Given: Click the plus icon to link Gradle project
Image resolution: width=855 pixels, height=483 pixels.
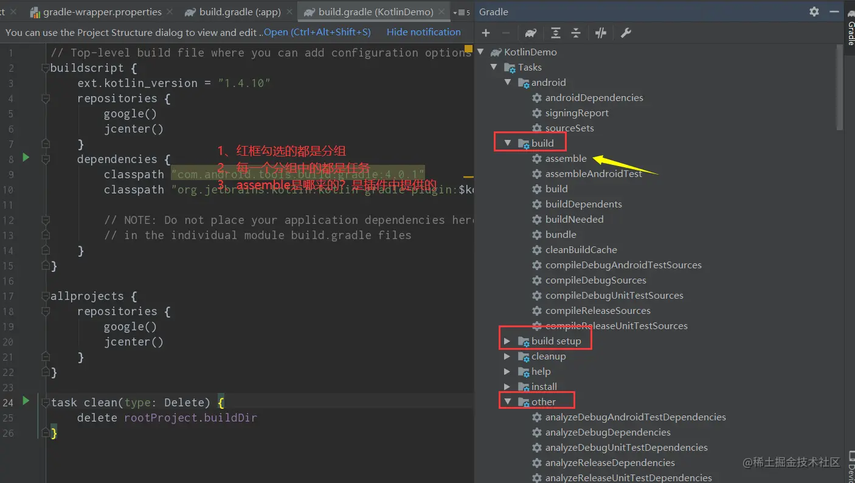Looking at the screenshot, I should 486,33.
